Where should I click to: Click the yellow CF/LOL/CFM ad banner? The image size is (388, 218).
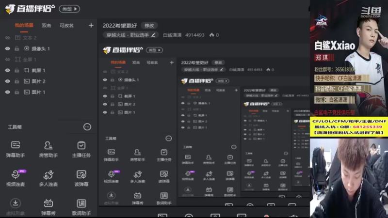click(349, 127)
